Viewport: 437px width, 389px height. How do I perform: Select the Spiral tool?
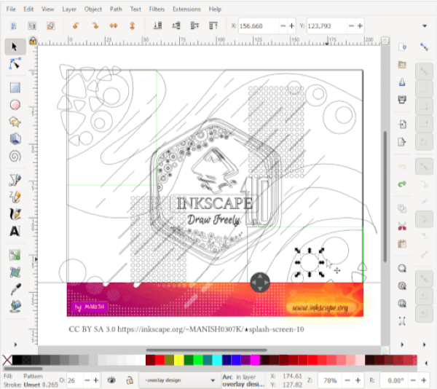point(15,156)
